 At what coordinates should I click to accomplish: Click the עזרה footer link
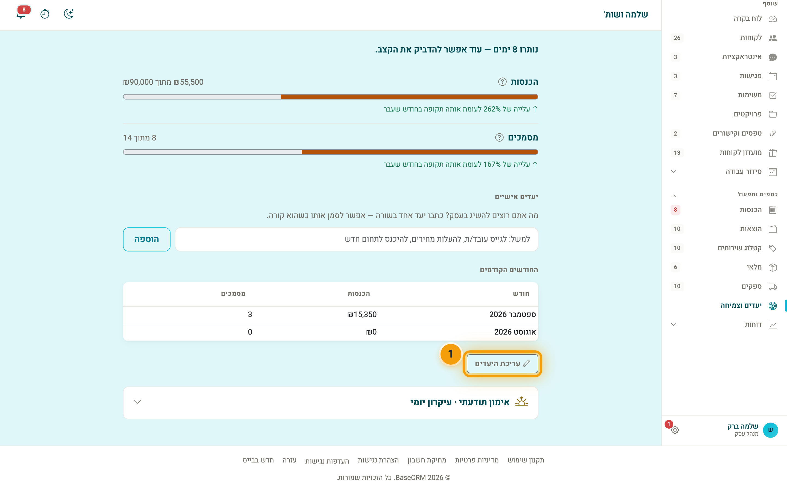click(x=289, y=460)
